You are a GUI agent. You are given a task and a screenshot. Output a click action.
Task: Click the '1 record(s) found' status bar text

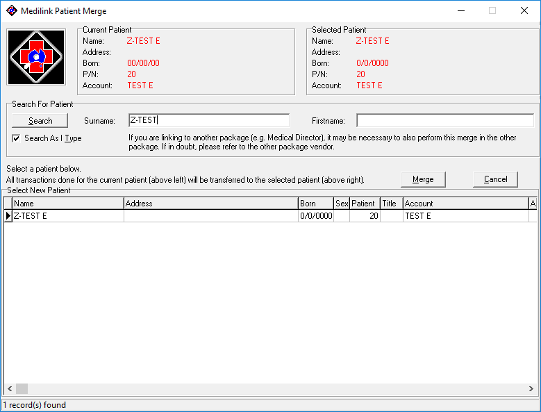coord(35,405)
